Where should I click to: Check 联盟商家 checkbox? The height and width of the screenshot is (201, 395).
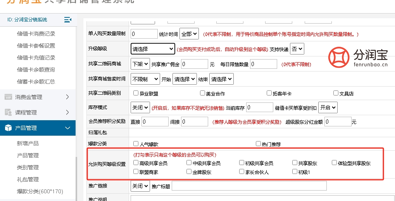pyautogui.click(x=136, y=172)
